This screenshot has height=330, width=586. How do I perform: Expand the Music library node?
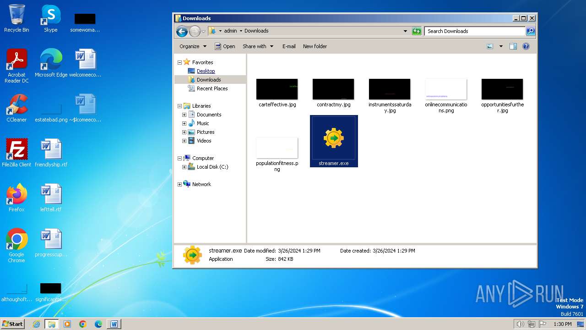tap(184, 123)
